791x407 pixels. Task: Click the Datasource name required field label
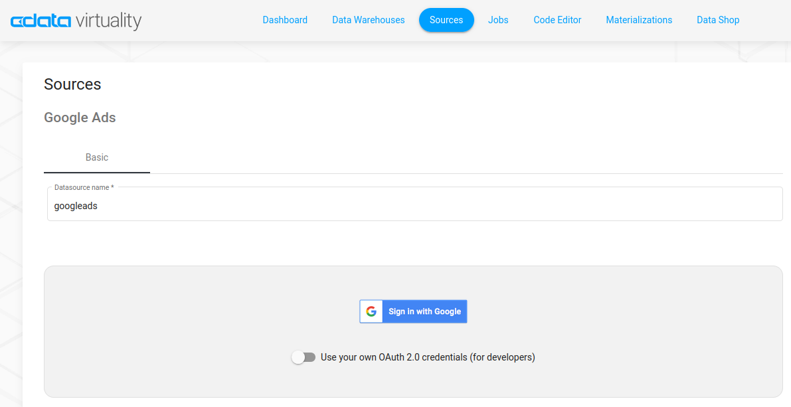[83, 187]
